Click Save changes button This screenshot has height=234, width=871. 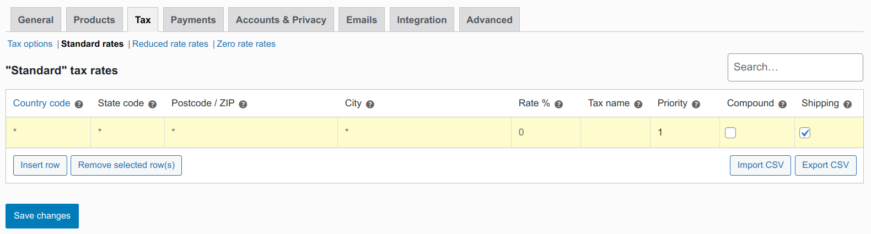[42, 216]
